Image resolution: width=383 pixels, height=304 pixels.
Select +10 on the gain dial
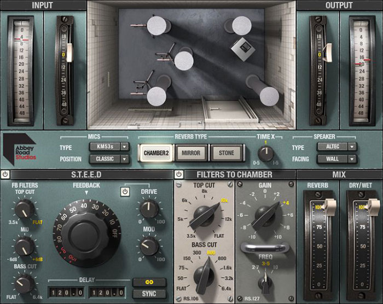(278, 237)
